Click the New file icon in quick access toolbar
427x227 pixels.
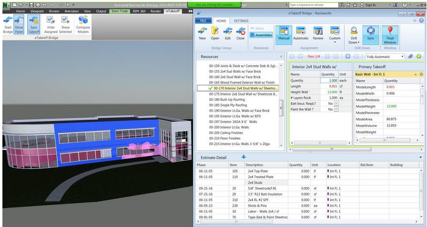(15, 5)
